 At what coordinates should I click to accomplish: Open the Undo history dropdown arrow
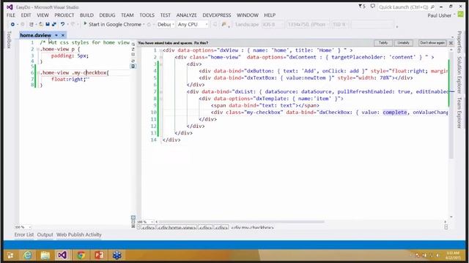(x=67, y=24)
